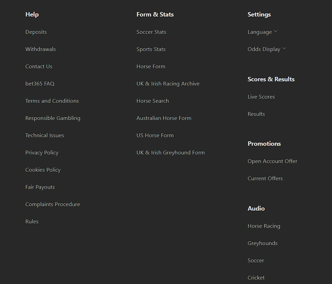View Terms and Conditions
Viewport: 332px width, 284px height.
point(52,101)
